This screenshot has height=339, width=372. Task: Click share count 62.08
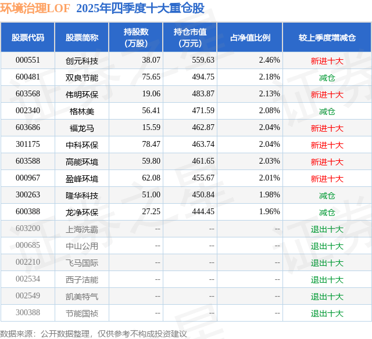pos(151,178)
